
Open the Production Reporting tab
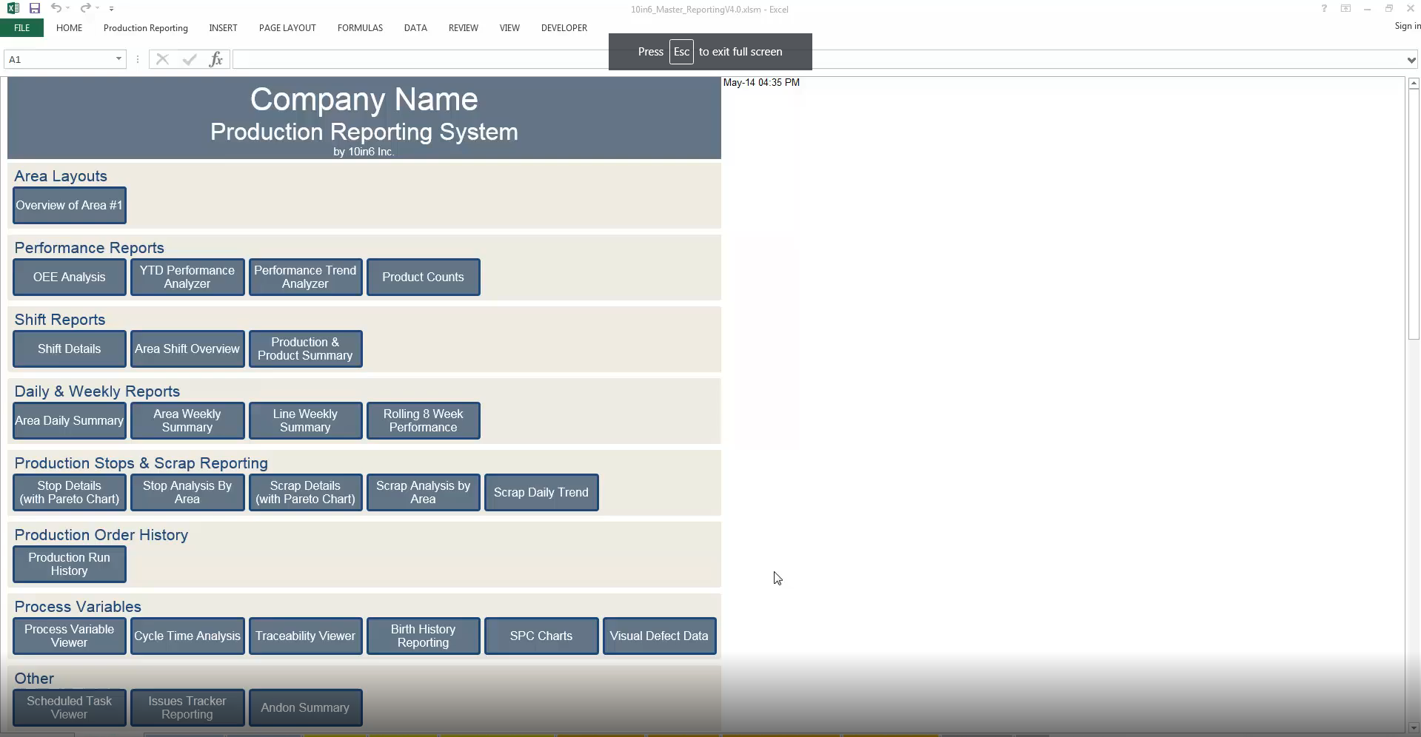point(145,27)
